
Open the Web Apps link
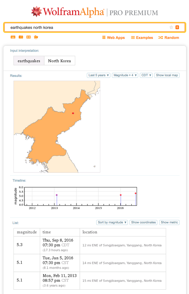(113, 38)
